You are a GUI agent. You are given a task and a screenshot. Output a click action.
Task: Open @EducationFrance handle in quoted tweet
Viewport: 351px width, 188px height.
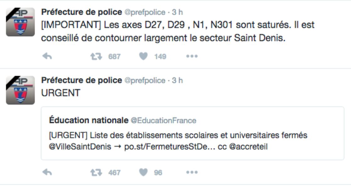(163, 121)
